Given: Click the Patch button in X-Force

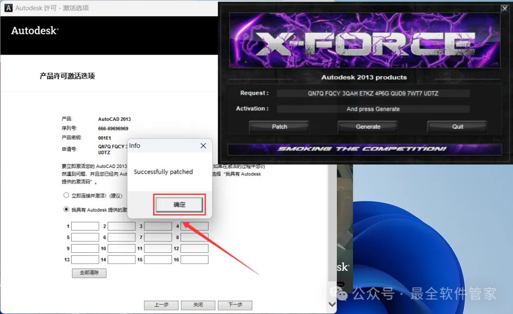Looking at the screenshot, I should pyautogui.click(x=279, y=127).
